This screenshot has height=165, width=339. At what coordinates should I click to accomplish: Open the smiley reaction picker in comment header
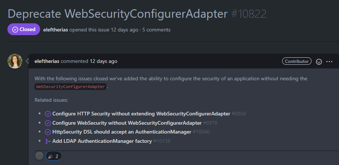click(x=319, y=61)
